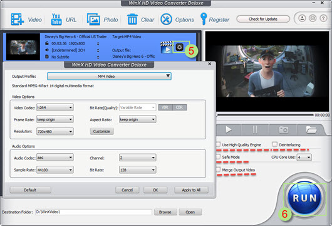Play the preview video
This screenshot has height=226, width=332.
pyautogui.click(x=228, y=129)
